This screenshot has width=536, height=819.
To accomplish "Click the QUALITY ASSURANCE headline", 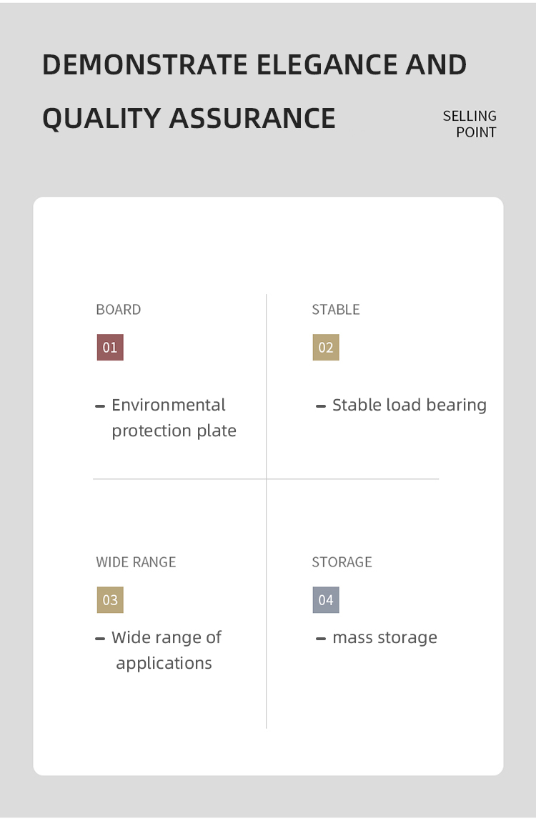I will (x=189, y=118).
